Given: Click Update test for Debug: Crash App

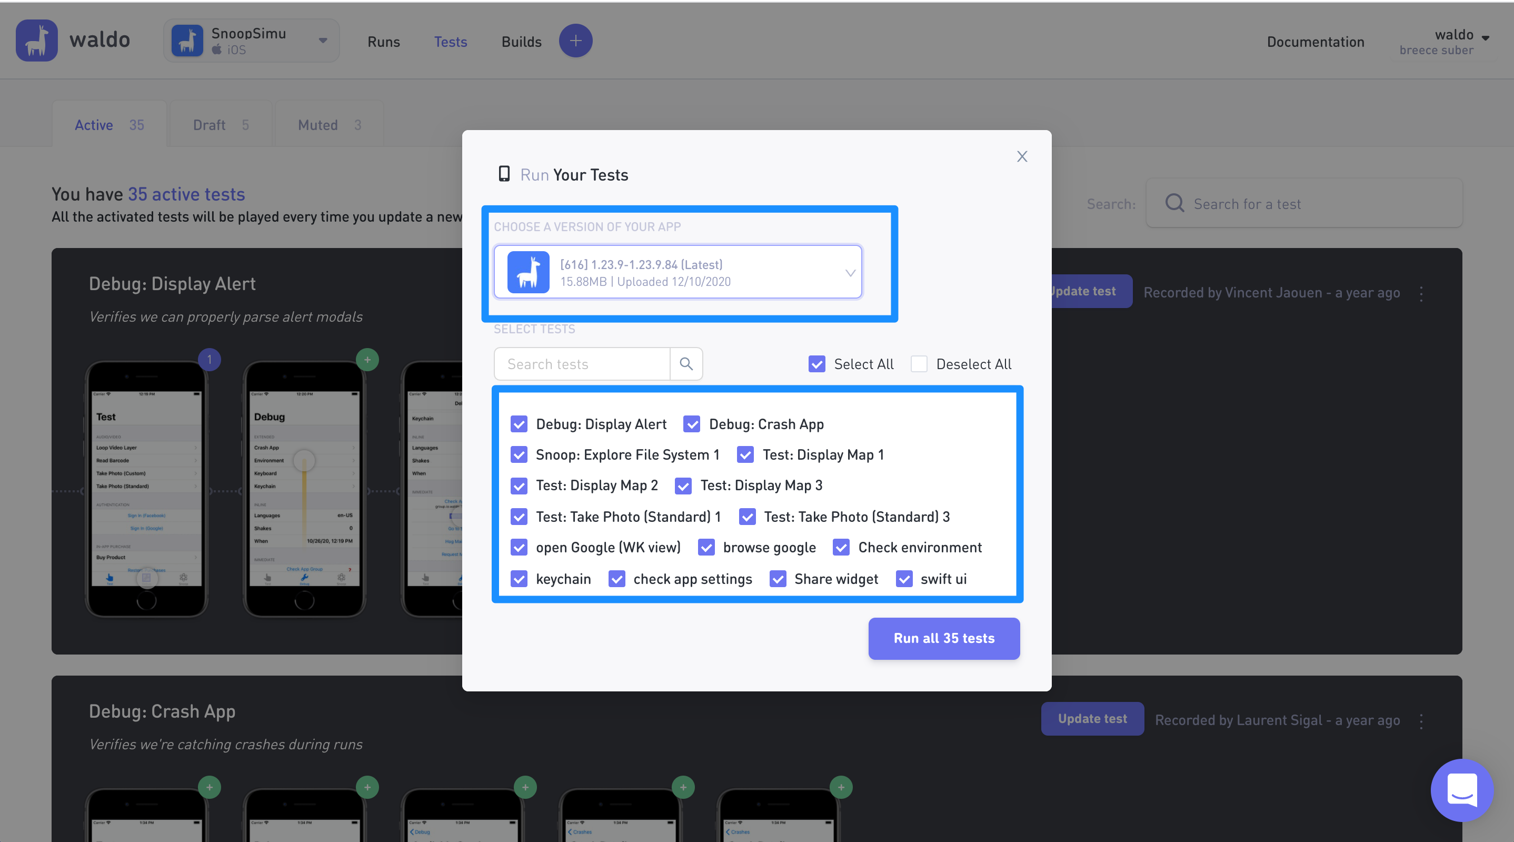Looking at the screenshot, I should pyautogui.click(x=1092, y=719).
